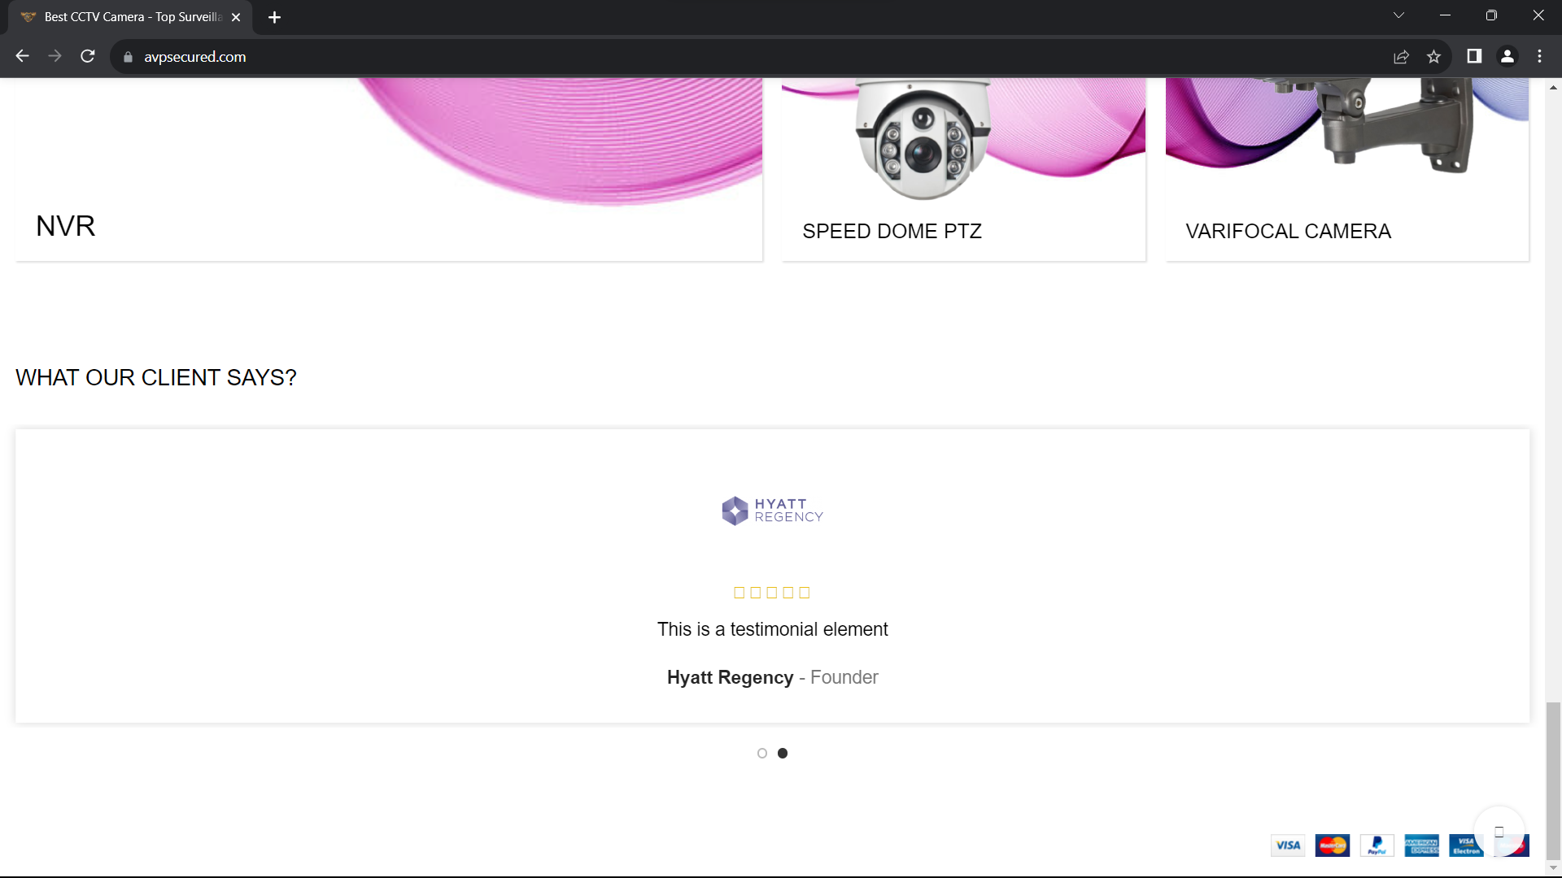Expand the tab search dropdown
The width and height of the screenshot is (1562, 878).
coord(1398,15)
